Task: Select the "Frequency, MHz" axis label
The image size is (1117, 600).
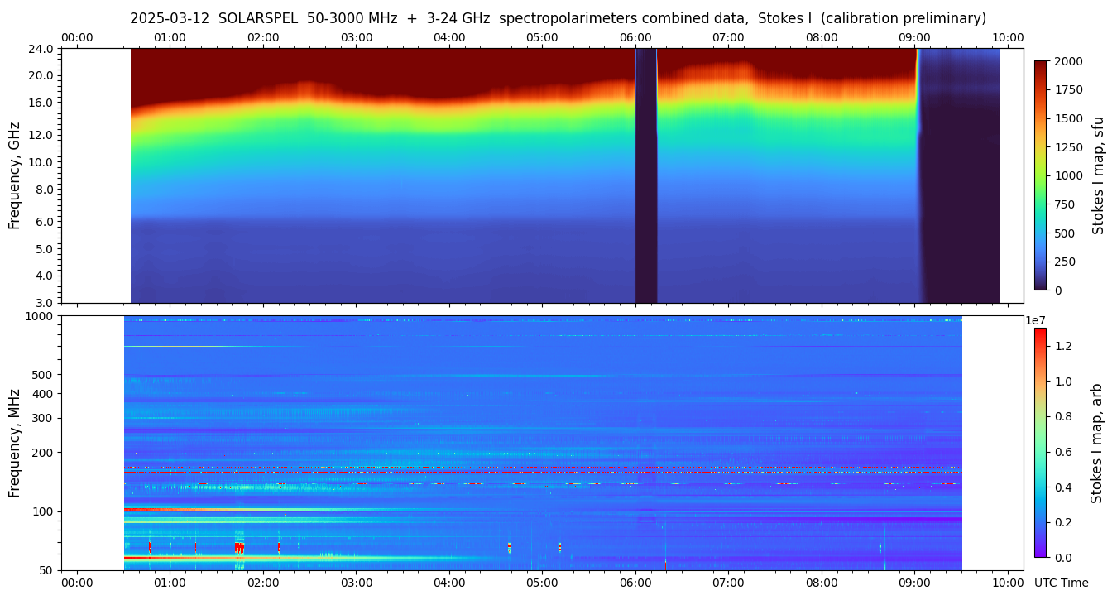Action: pyautogui.click(x=14, y=443)
